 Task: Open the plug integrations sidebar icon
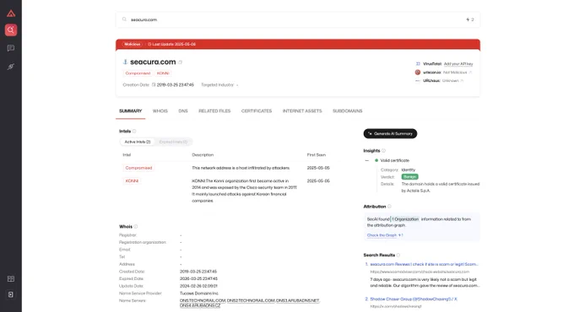[x=11, y=67]
